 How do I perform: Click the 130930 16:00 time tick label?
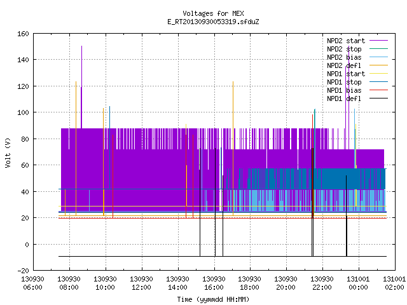(214, 283)
